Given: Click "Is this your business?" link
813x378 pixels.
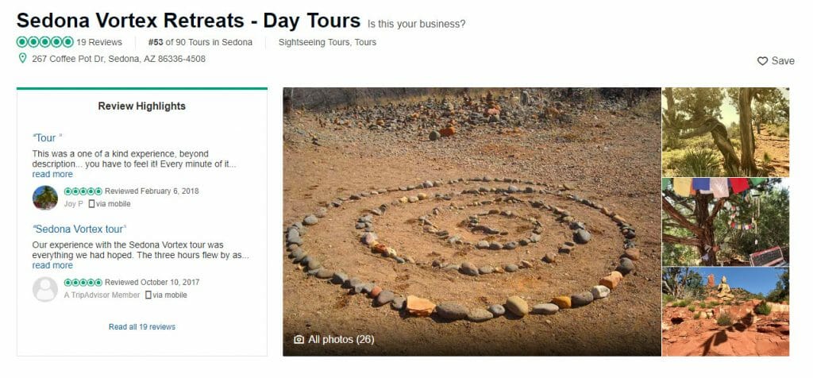Looking at the screenshot, I should coord(416,24).
